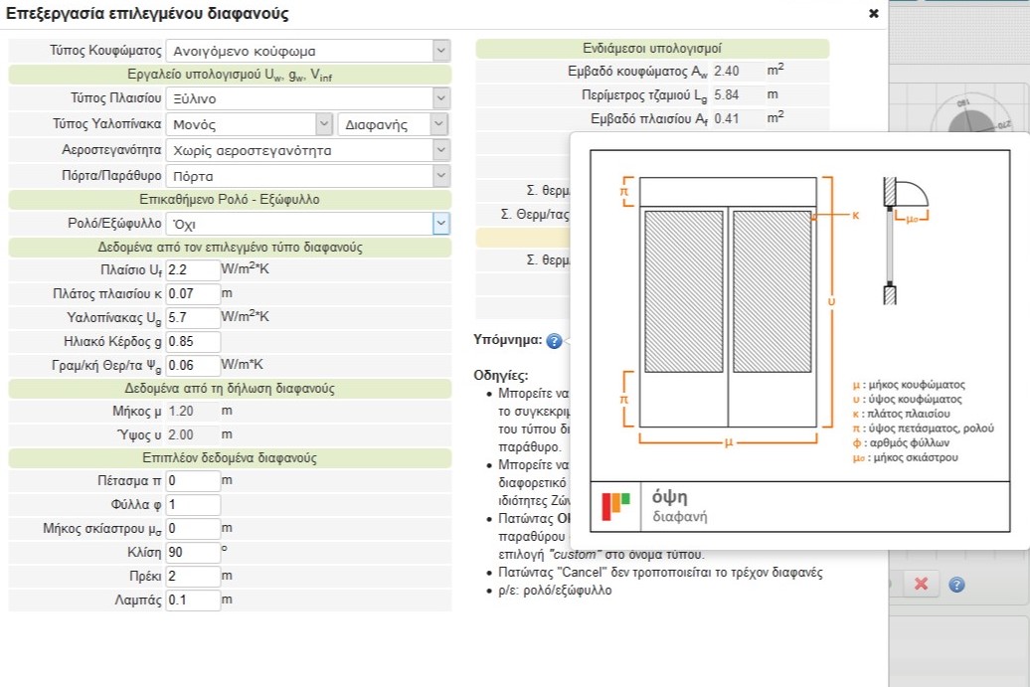Screen dimensions: 1030x687
Task: Click the header 'Επιπλέον δεδομένα διαφανούς'
Action: pos(230,457)
